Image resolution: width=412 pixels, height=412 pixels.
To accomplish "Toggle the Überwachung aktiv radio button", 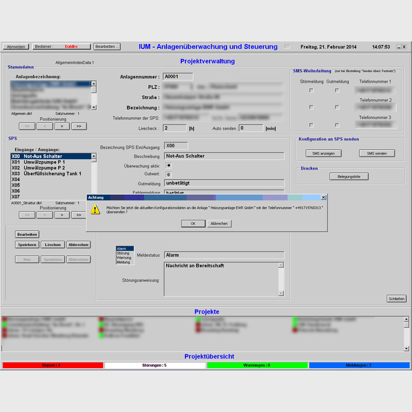I will (169, 165).
